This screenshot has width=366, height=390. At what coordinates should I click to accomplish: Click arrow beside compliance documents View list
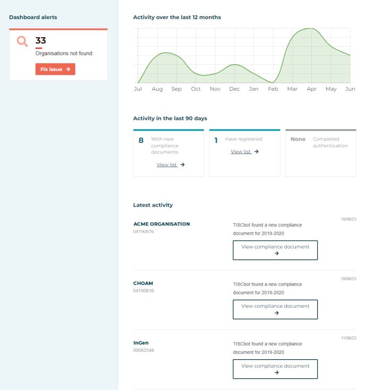(x=183, y=165)
